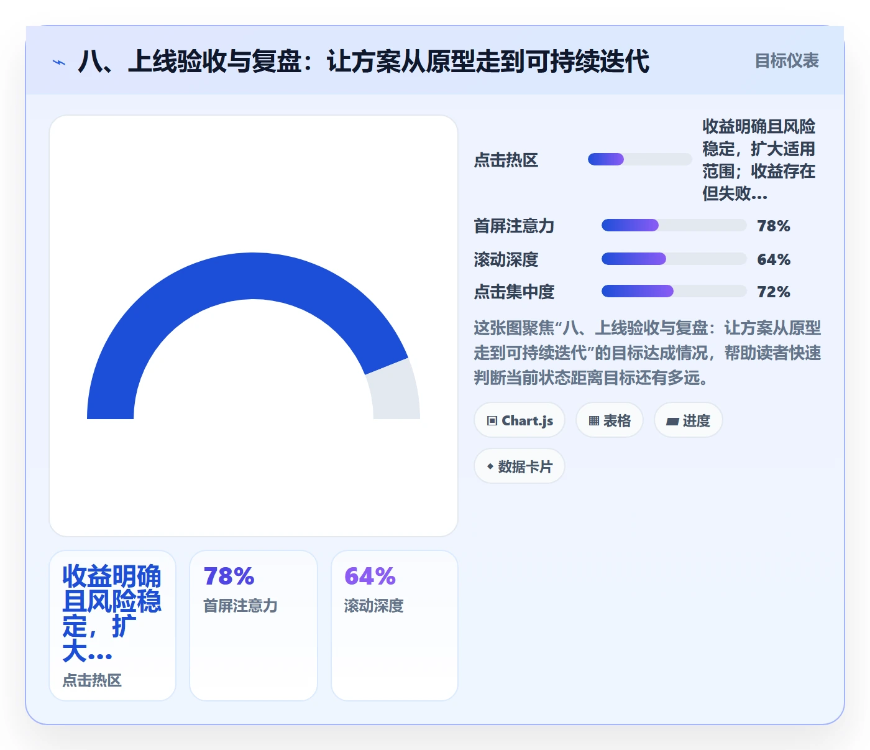Screen dimensions: 870x750
Task: Click the 点击集中度 row label
Action: tap(514, 292)
